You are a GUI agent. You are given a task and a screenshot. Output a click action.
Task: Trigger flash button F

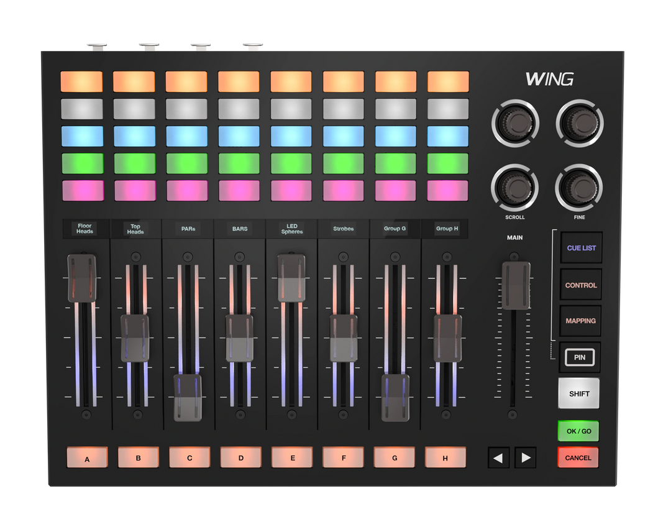click(x=343, y=458)
